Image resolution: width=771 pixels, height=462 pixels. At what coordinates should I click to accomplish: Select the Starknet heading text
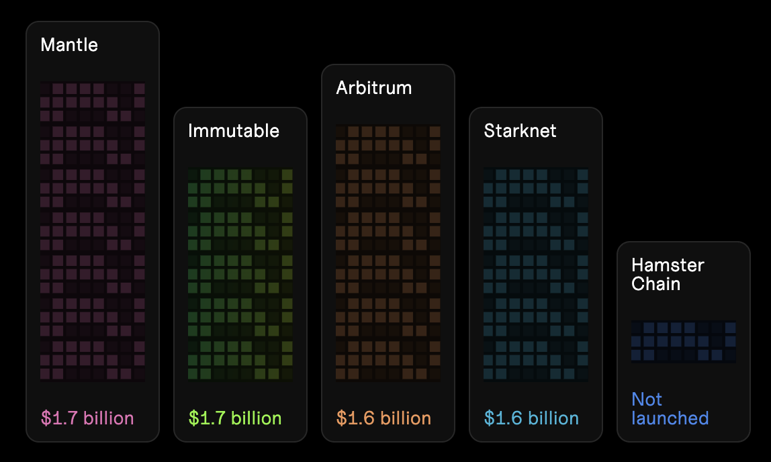(x=520, y=131)
